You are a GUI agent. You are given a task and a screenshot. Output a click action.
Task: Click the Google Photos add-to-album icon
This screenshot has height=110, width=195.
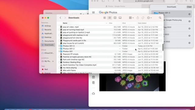(x=94, y=77)
